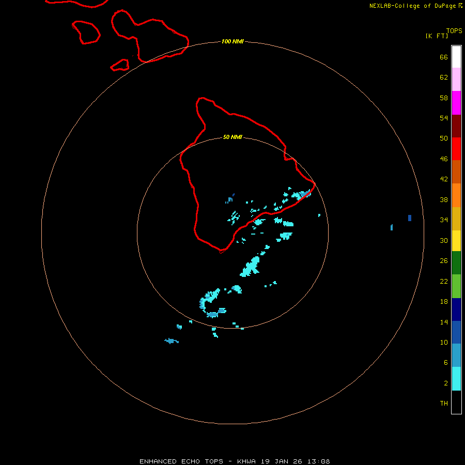Click the legend value 46
Screen dimensions: 465x465
pyautogui.click(x=444, y=159)
